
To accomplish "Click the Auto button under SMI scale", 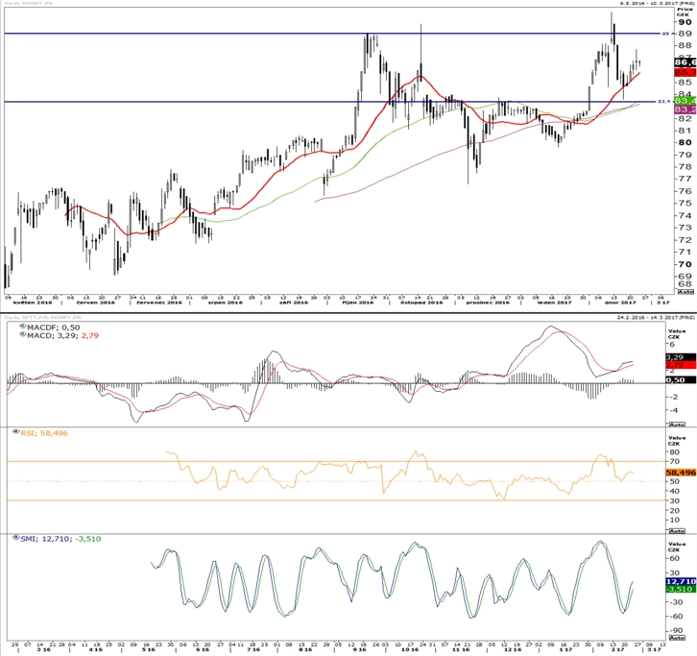I will click(x=677, y=638).
